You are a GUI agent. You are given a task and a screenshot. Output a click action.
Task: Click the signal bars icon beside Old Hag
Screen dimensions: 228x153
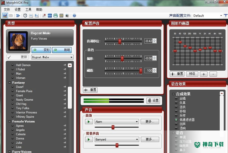(x=65, y=104)
